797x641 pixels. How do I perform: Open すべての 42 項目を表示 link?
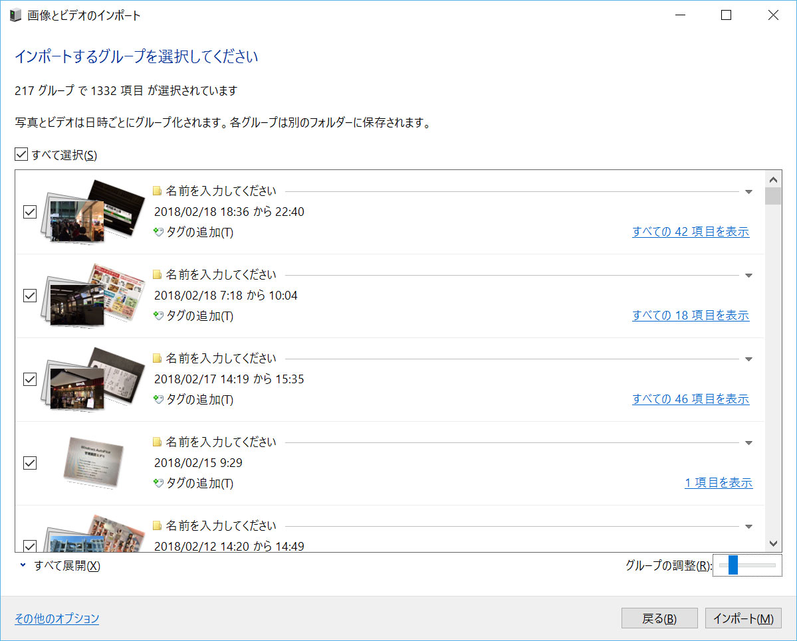[x=691, y=232]
